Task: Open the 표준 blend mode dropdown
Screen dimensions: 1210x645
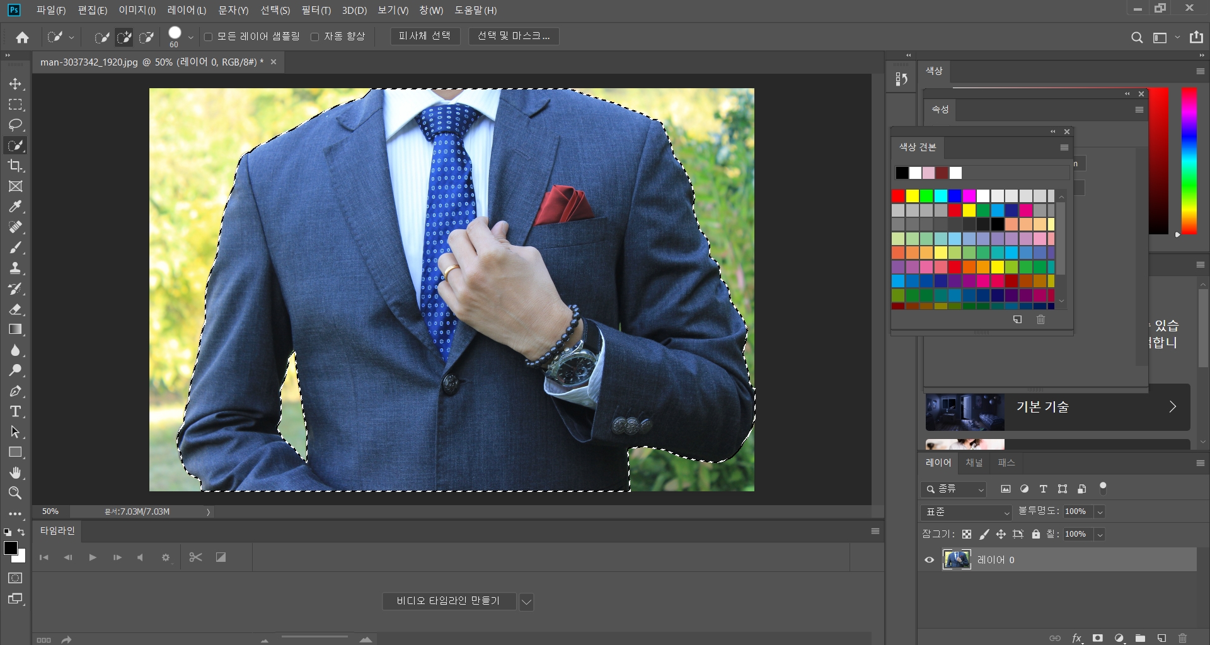Action: pyautogui.click(x=966, y=512)
